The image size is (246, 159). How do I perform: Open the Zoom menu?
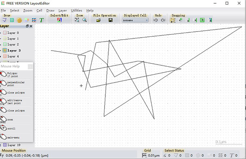[x=28, y=11]
